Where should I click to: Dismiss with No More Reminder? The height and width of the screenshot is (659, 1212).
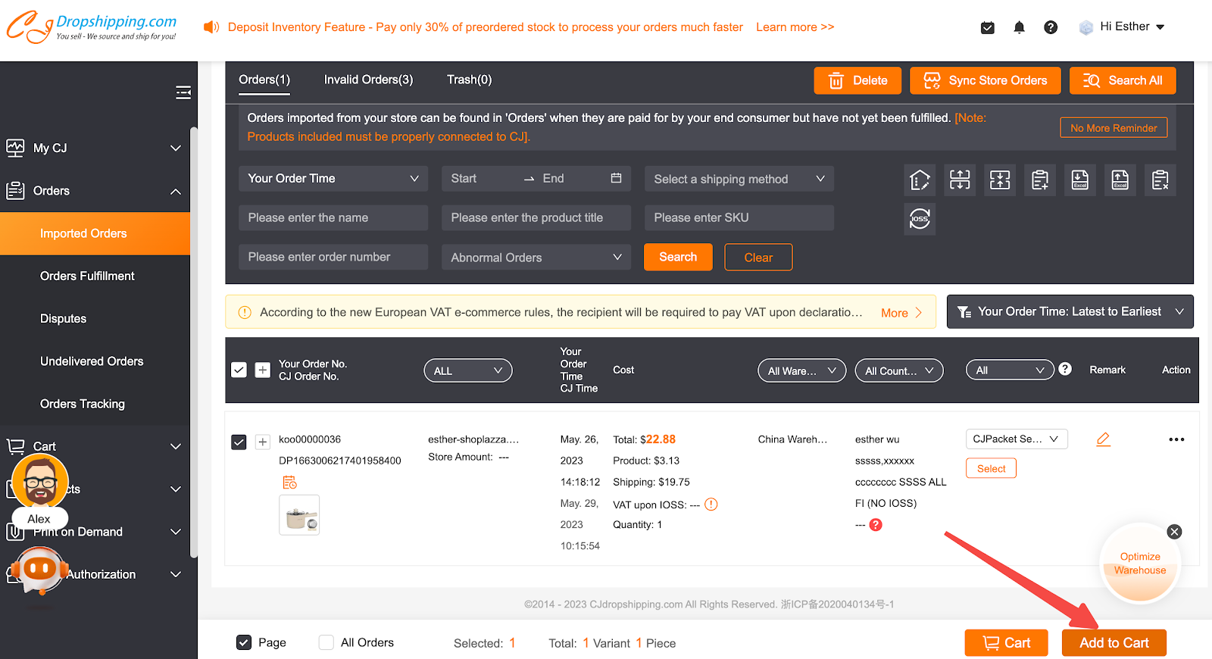click(x=1114, y=128)
